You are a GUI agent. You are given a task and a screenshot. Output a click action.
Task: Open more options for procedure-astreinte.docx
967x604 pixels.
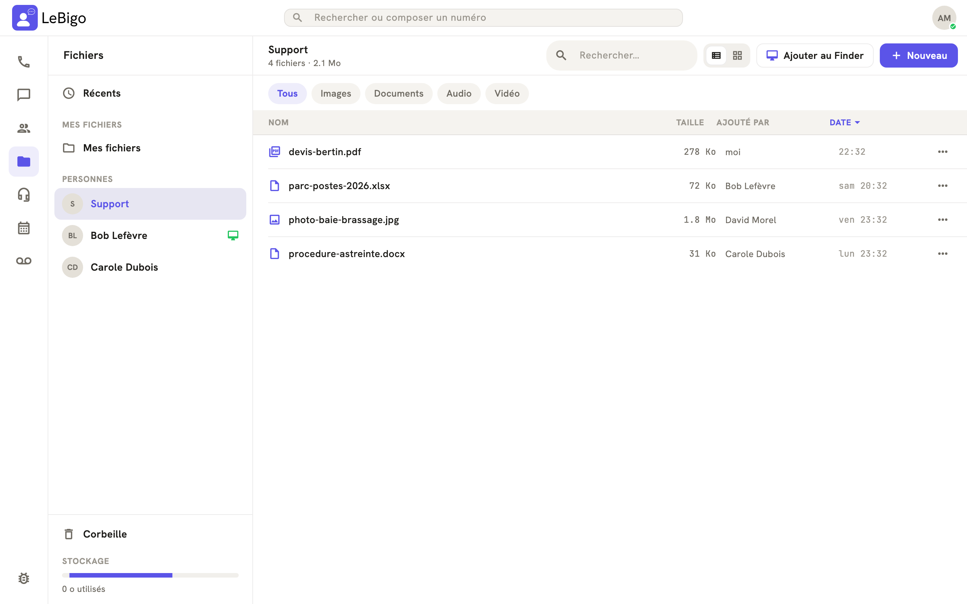click(x=942, y=254)
